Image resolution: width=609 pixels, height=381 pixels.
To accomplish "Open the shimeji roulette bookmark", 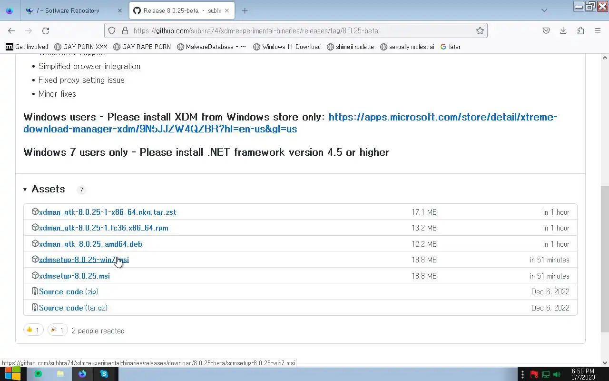I will coord(350,47).
